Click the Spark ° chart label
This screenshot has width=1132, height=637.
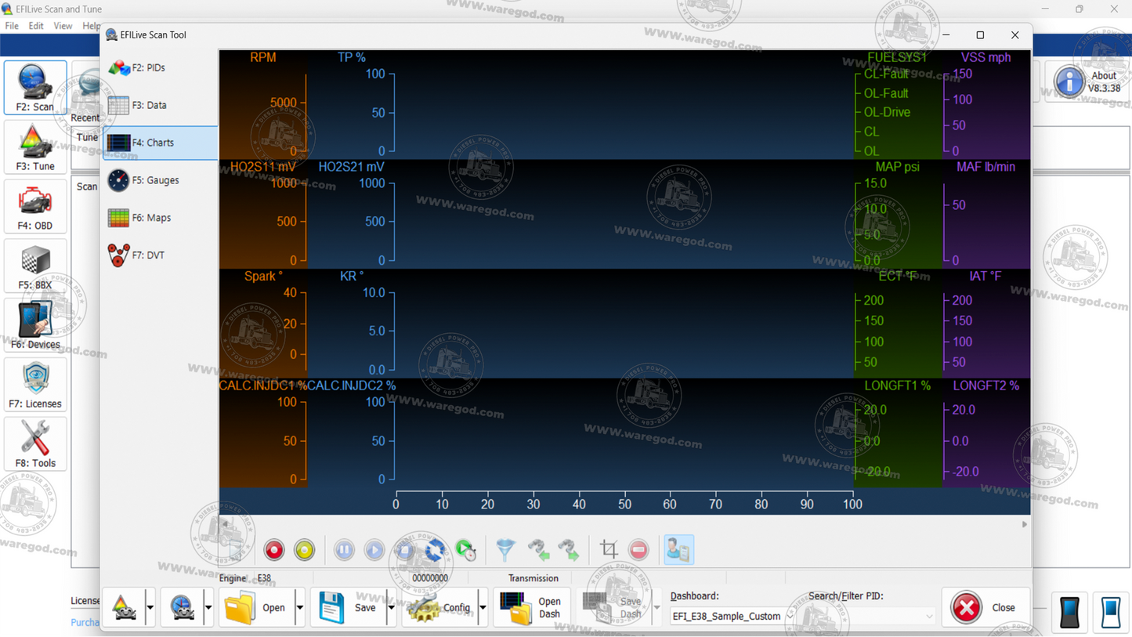point(263,277)
